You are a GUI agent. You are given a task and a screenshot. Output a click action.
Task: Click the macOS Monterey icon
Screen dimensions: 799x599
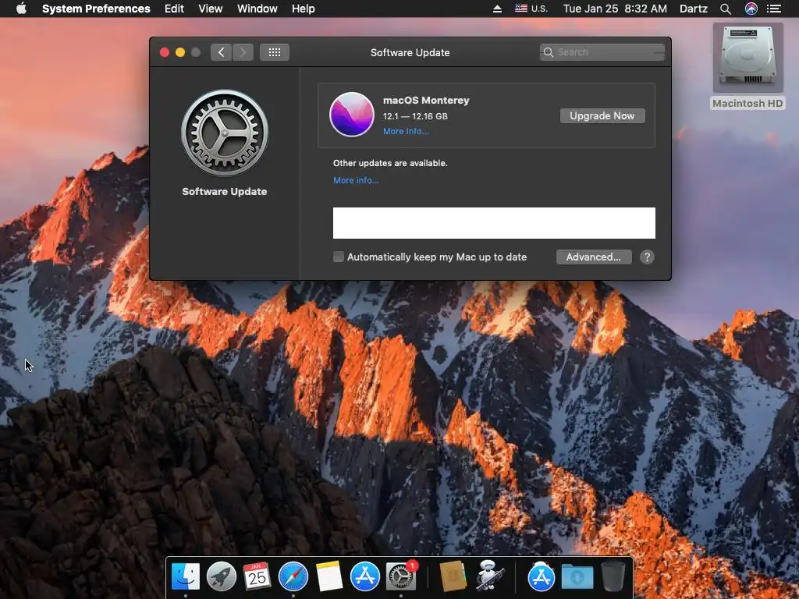coord(352,115)
